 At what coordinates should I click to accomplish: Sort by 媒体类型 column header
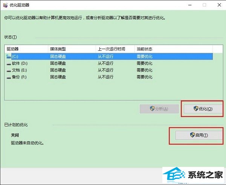tap(72, 49)
